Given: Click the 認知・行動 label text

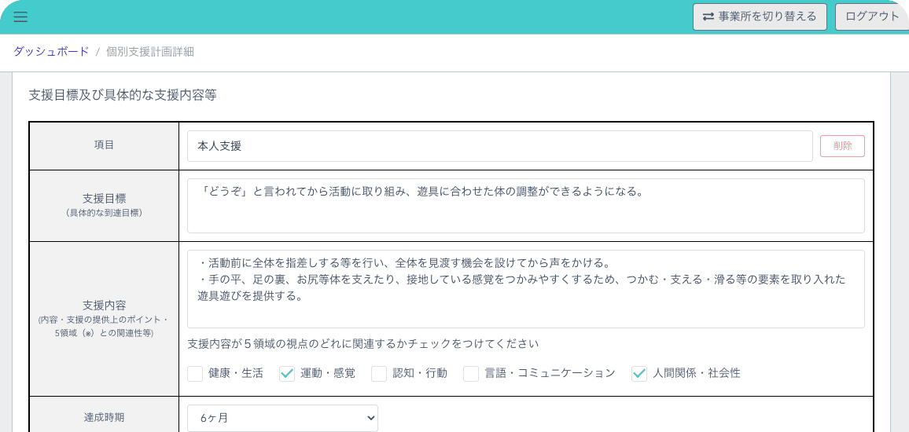Looking at the screenshot, I should click(420, 374).
